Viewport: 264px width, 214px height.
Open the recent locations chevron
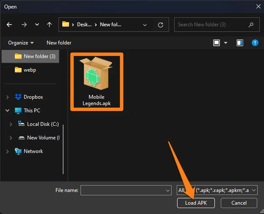(x=37, y=25)
